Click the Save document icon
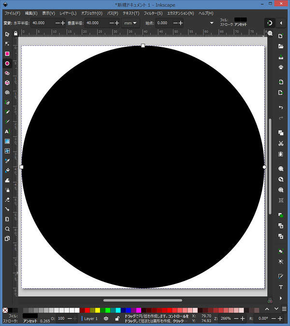Screen dimensions: 290x326 pyautogui.click(x=281, y=57)
